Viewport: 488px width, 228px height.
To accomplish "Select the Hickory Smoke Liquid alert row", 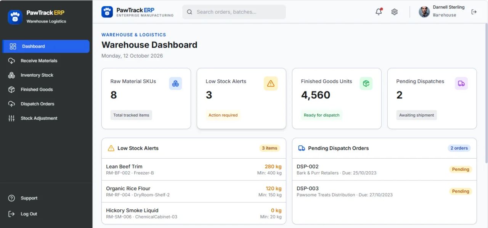I will pos(194,213).
